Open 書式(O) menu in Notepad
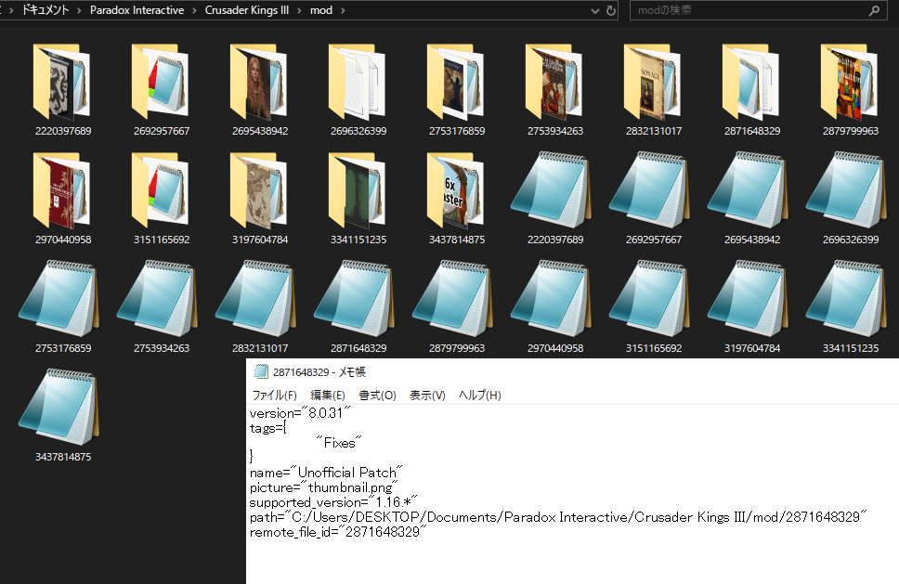899x584 pixels. (377, 395)
